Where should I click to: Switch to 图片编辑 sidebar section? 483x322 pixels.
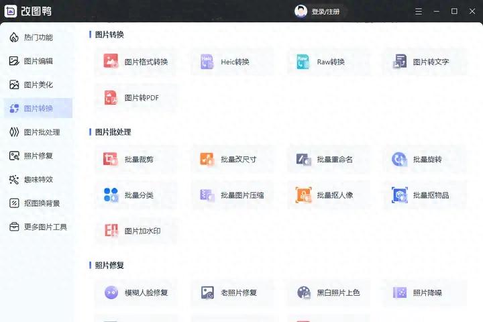point(38,61)
